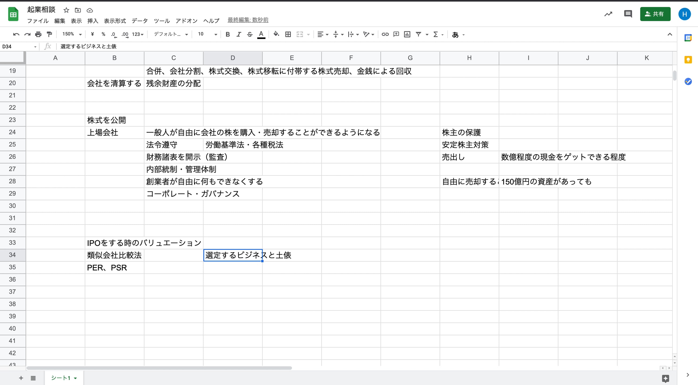Toggle strikethrough formatting

[250, 34]
